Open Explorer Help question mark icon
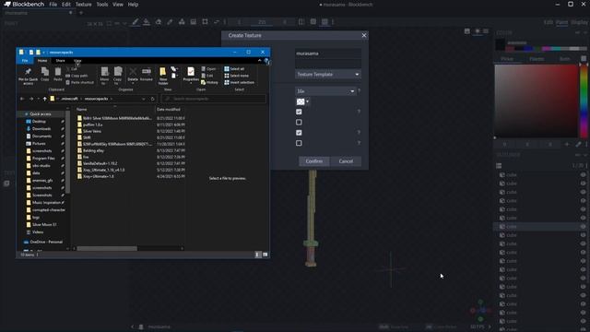This screenshot has height=332, width=590. [266, 61]
